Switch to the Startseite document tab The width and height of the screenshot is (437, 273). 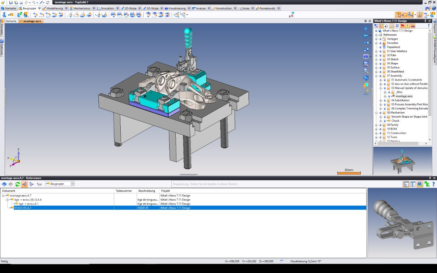coord(11,21)
